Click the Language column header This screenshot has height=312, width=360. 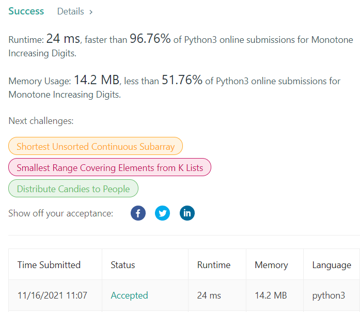[332, 265]
